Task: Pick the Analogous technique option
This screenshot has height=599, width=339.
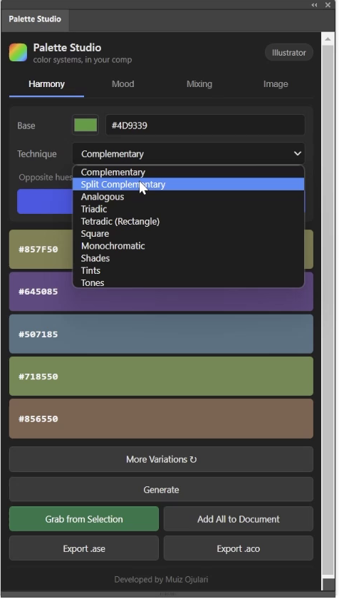Action: 189,197
